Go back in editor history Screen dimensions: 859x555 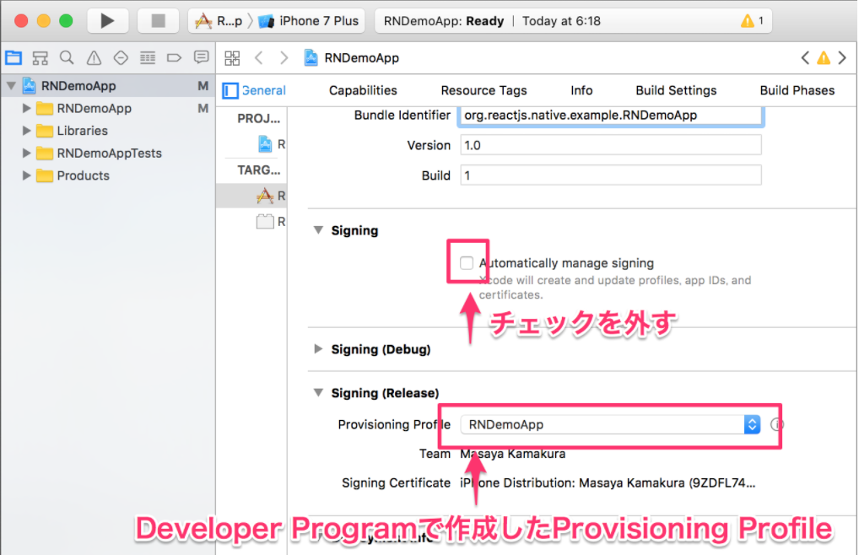coord(259,57)
